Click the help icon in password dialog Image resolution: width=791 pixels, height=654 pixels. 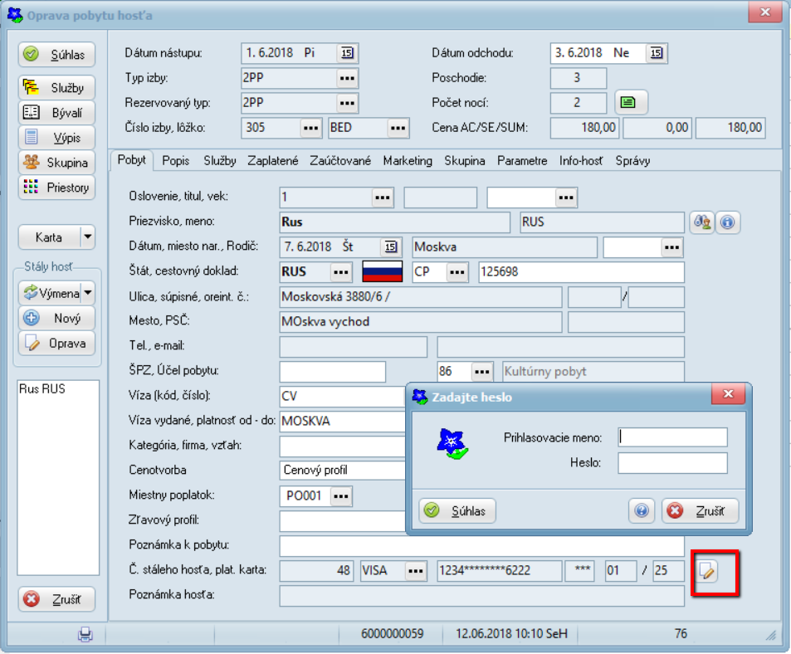coord(641,511)
